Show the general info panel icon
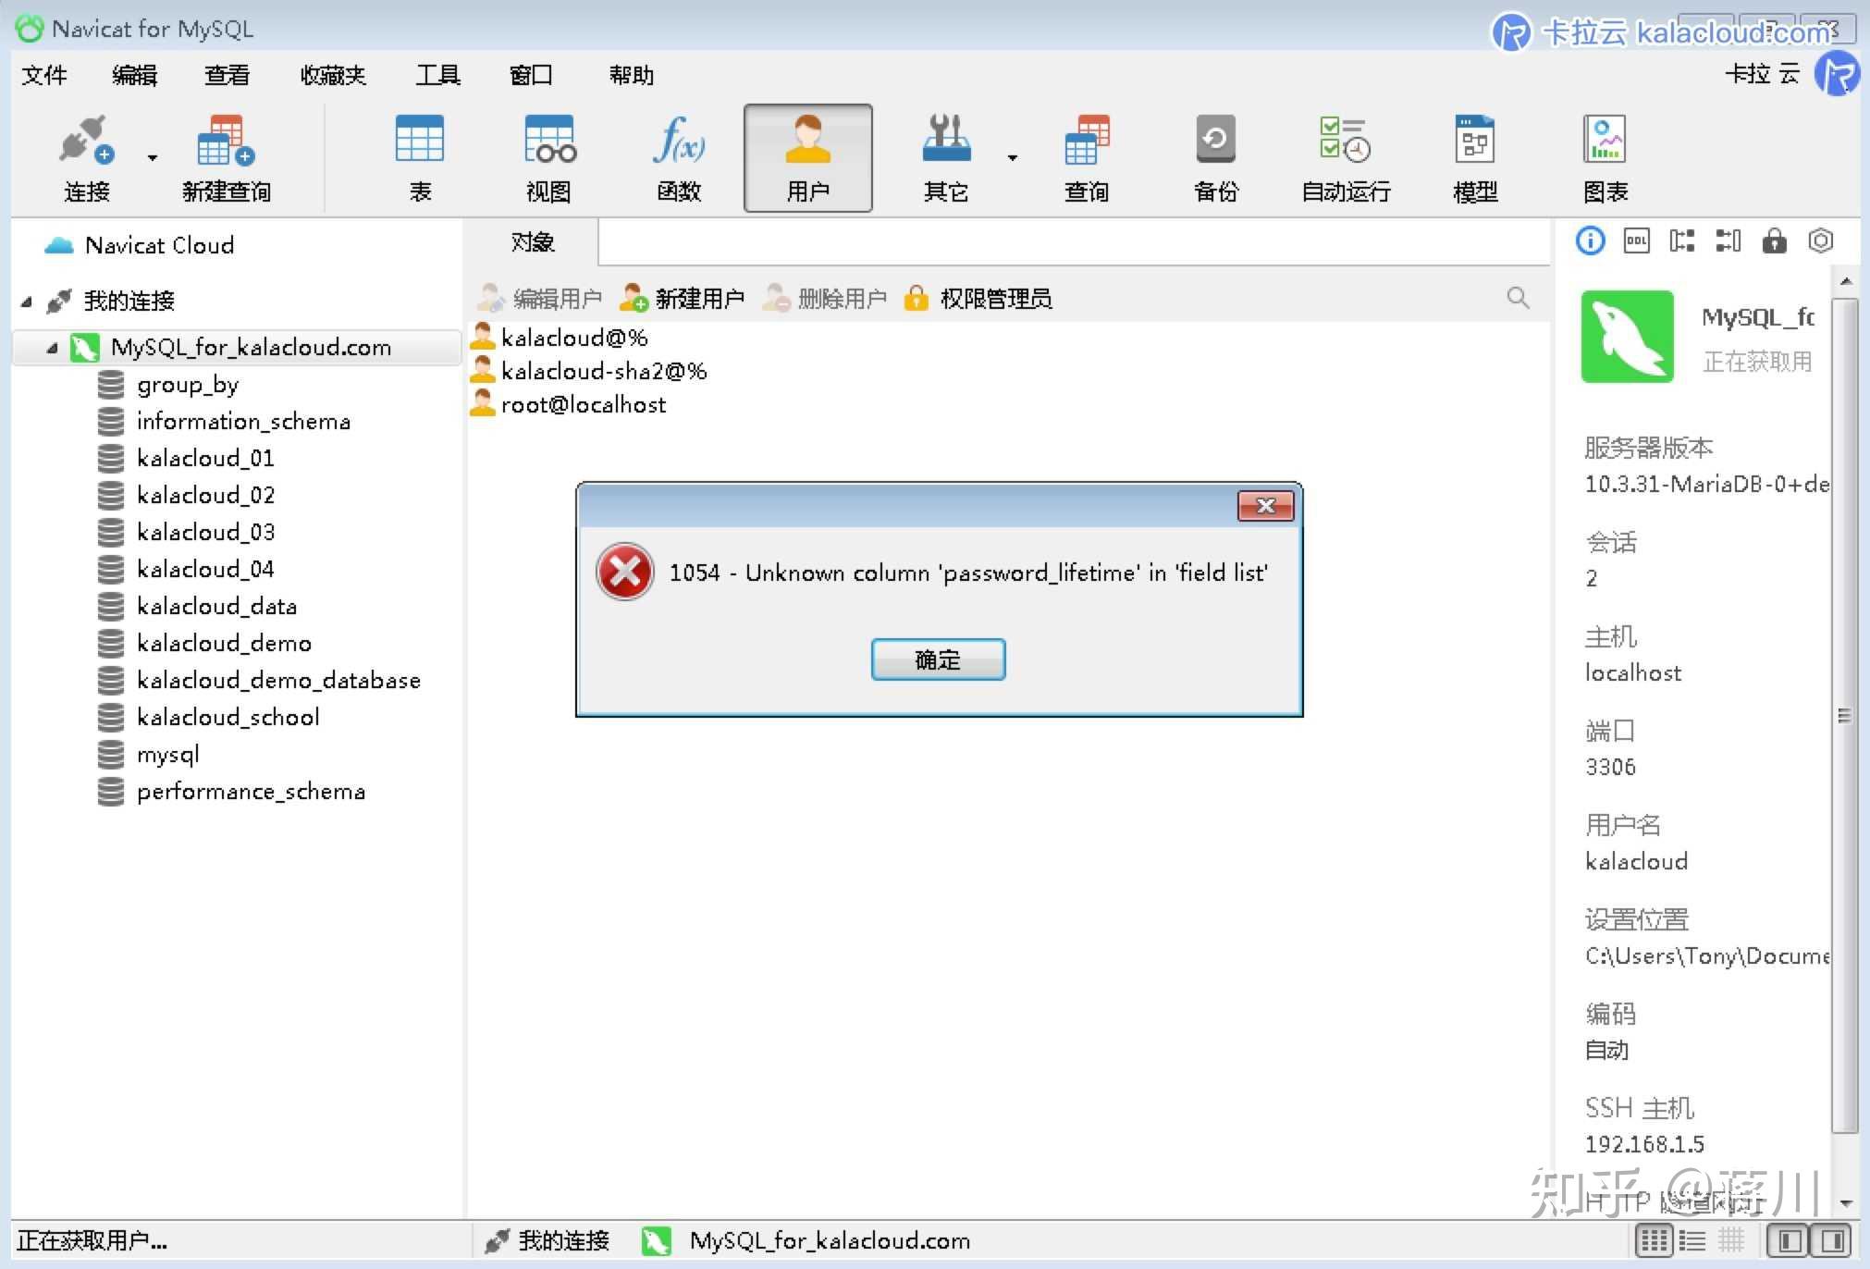Screen dimensions: 1870x1269 1590,241
